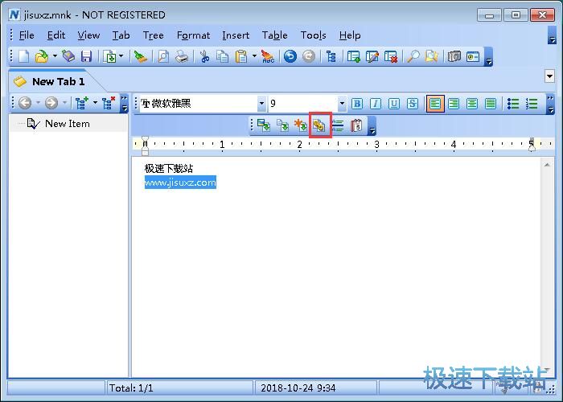Open the Table menu
Viewport: 563px width, 402px height.
[275, 35]
